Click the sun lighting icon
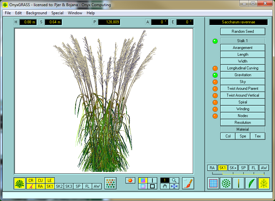The height and width of the screenshot is (201, 275). [130, 181]
